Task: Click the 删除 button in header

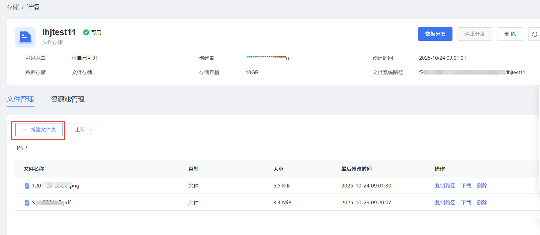Action: [510, 34]
